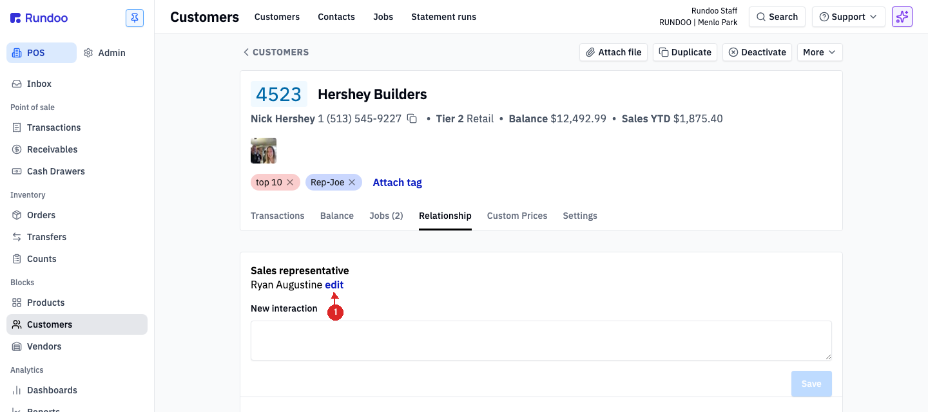This screenshot has height=412, width=928.
Task: Open the Statement runs tab
Action: coord(444,17)
